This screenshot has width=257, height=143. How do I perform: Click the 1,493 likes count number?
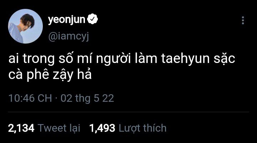click(x=102, y=128)
